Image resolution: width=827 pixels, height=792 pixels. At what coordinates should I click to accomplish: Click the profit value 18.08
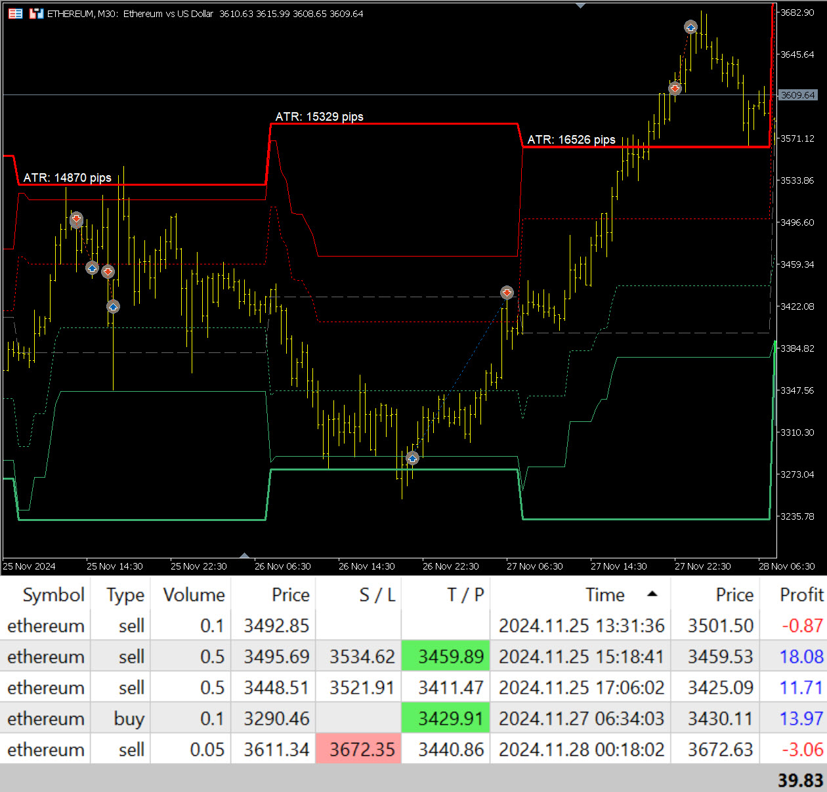801,656
